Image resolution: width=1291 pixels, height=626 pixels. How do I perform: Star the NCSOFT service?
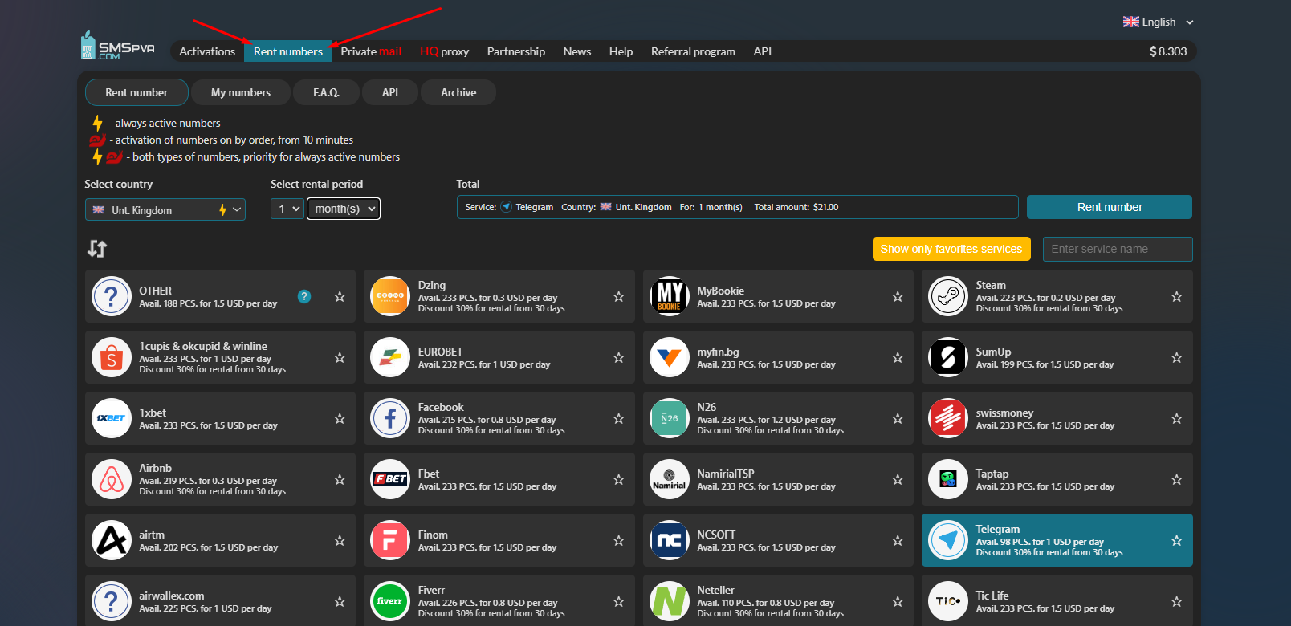pyautogui.click(x=898, y=540)
